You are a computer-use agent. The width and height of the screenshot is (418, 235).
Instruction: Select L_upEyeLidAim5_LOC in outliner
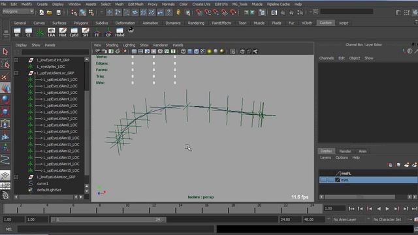[x=60, y=106]
